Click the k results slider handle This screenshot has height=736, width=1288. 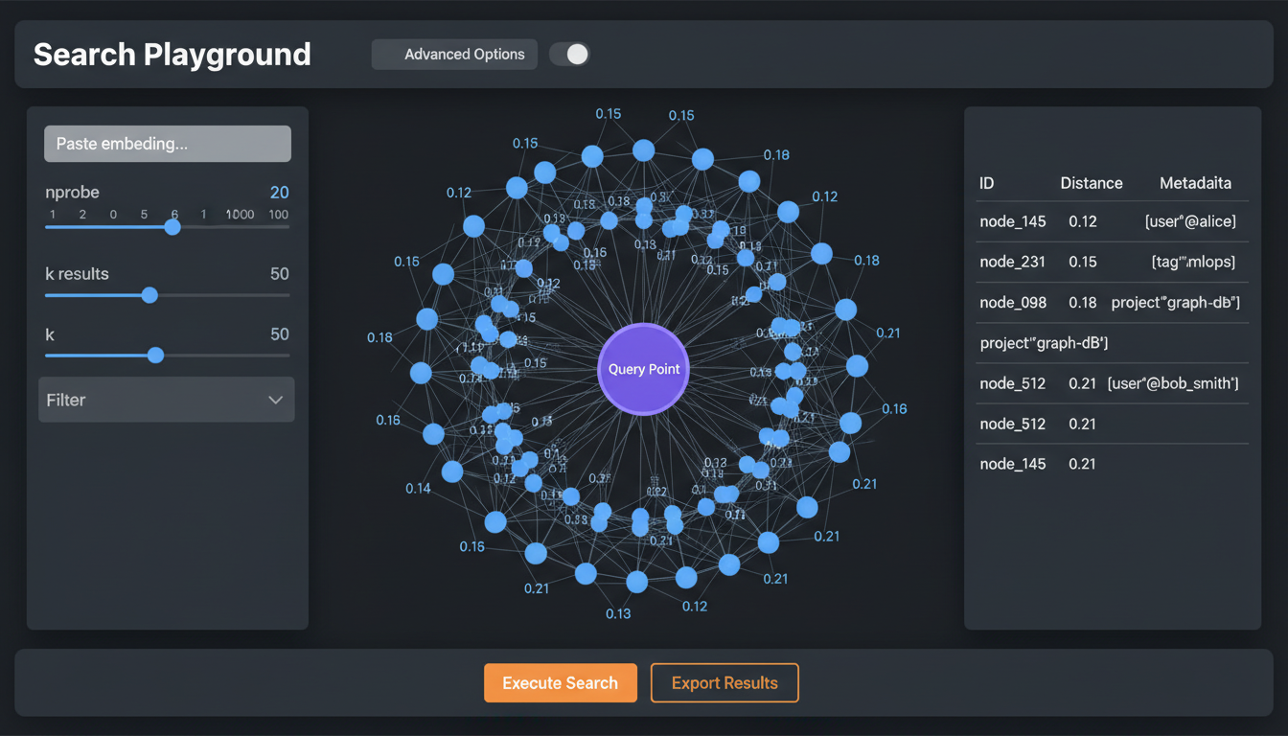pyautogui.click(x=149, y=295)
